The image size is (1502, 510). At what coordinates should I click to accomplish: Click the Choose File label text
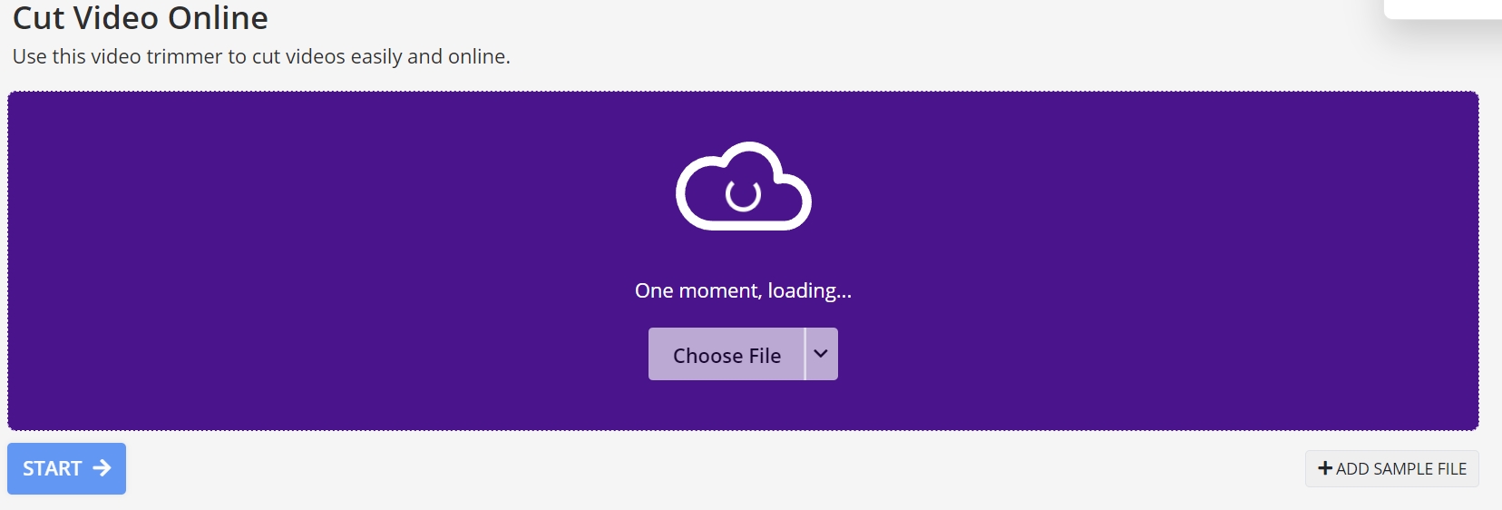tap(727, 356)
